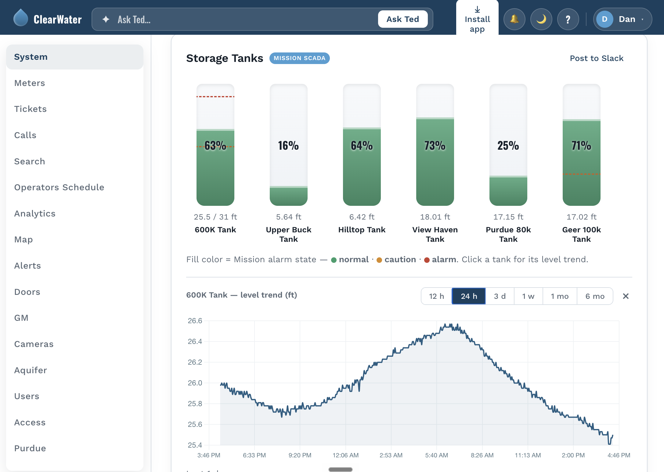
Task: Open Aquifer in the sidebar
Action: point(75,370)
